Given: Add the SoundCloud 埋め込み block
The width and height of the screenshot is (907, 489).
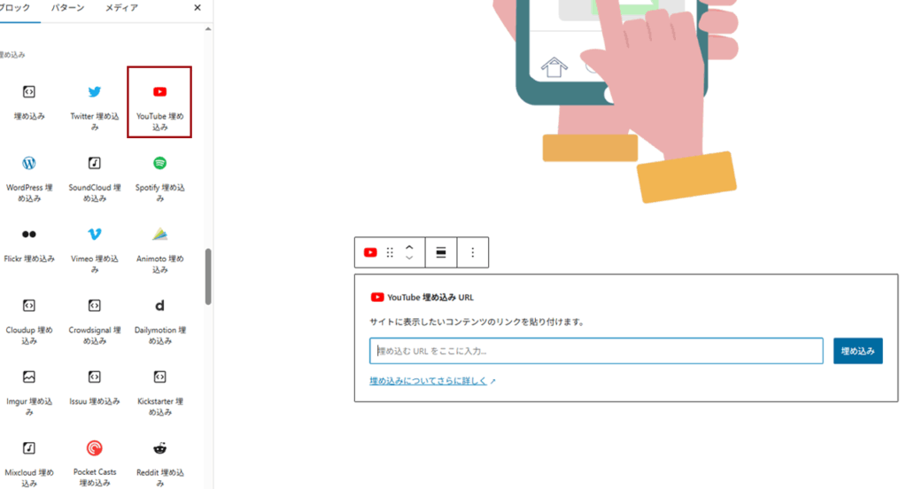Looking at the screenshot, I should pyautogui.click(x=94, y=178).
